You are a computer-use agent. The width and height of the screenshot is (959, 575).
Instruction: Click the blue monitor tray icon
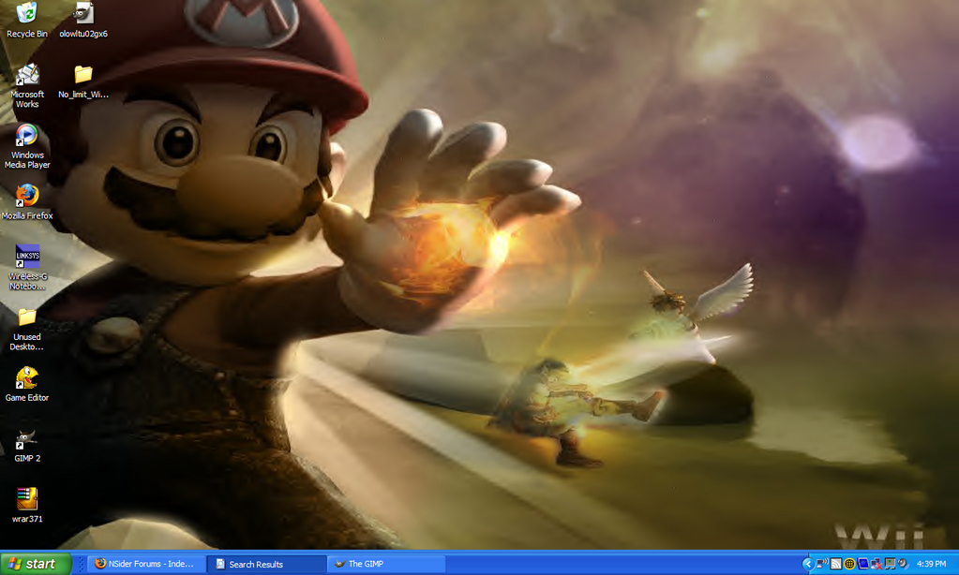tap(863, 564)
